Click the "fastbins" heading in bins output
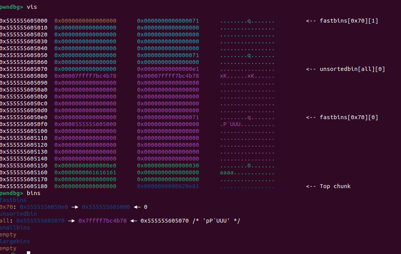401x254 pixels. tap(13, 200)
